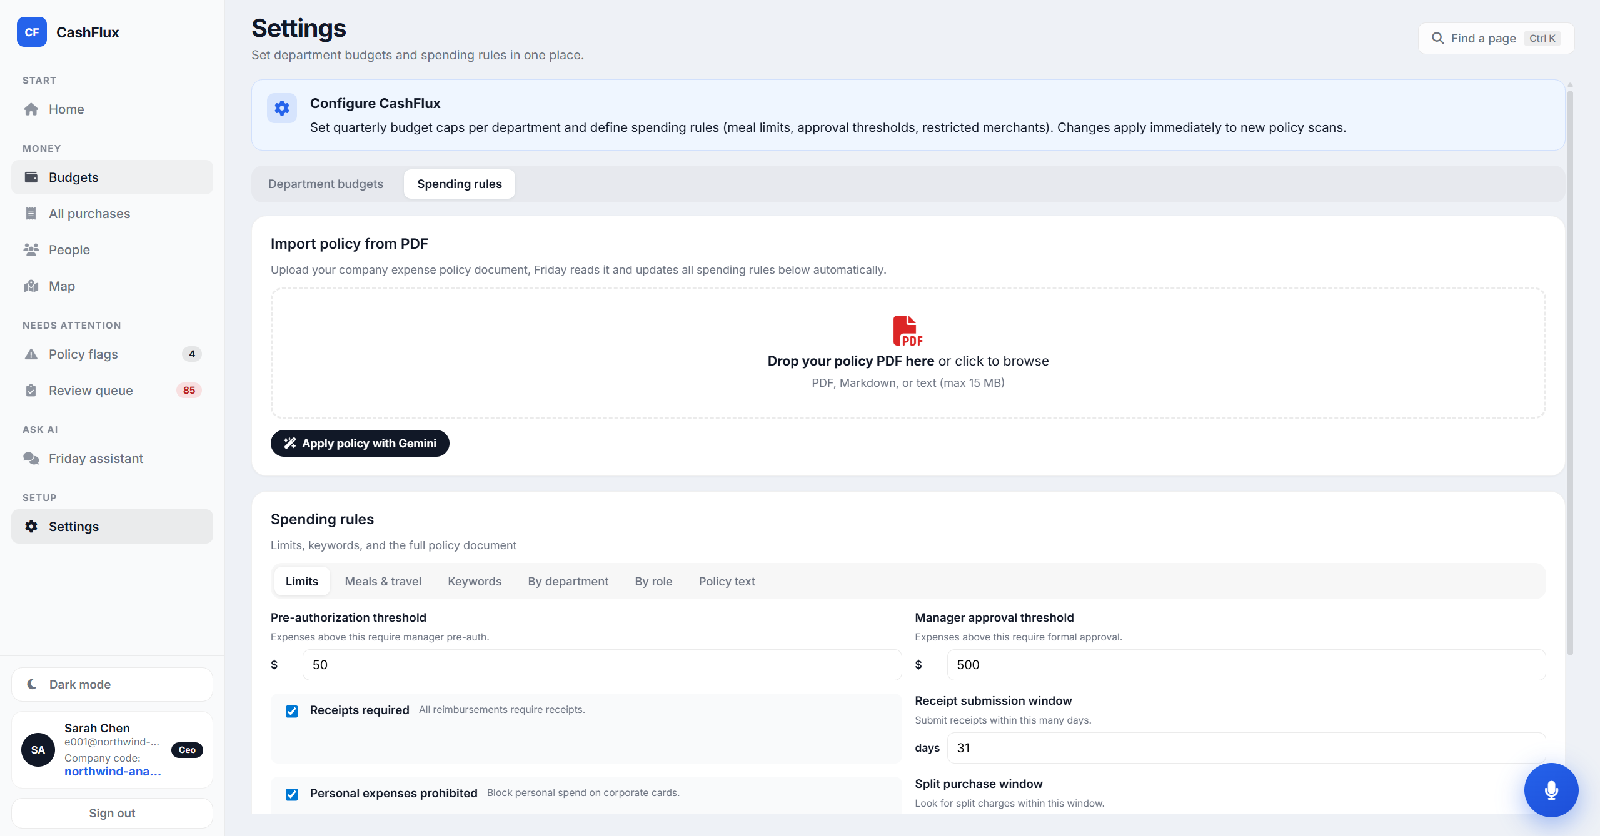Screen dimensions: 1600x836
Task: Show the Policy text tab
Action: 727,581
